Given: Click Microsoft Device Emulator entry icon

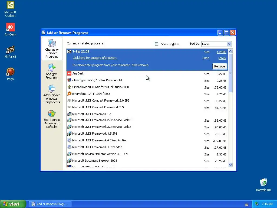Looking at the screenshot, I should tap(69, 154).
